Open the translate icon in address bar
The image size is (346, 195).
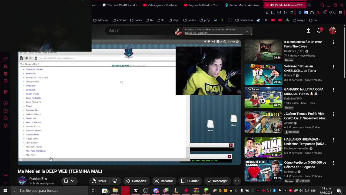tap(306, 12)
